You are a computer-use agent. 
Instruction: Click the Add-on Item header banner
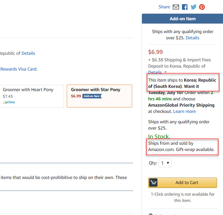[182, 19]
